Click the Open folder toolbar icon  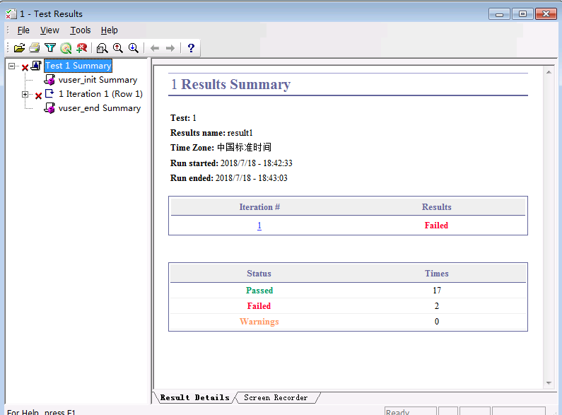tap(19, 48)
